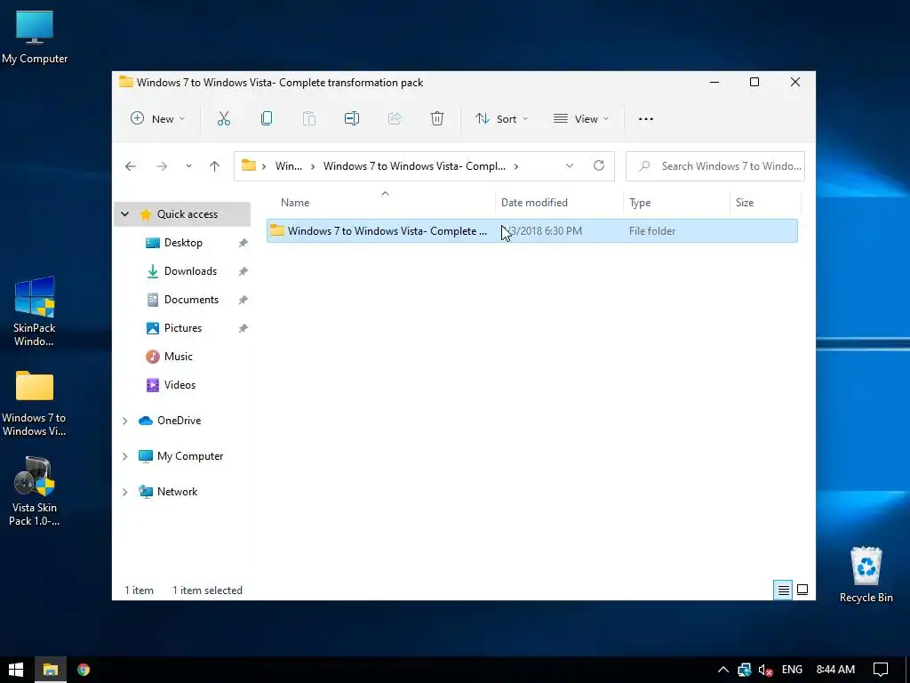
Task: Unpin Pictures using its pin icon
Action: click(x=243, y=328)
